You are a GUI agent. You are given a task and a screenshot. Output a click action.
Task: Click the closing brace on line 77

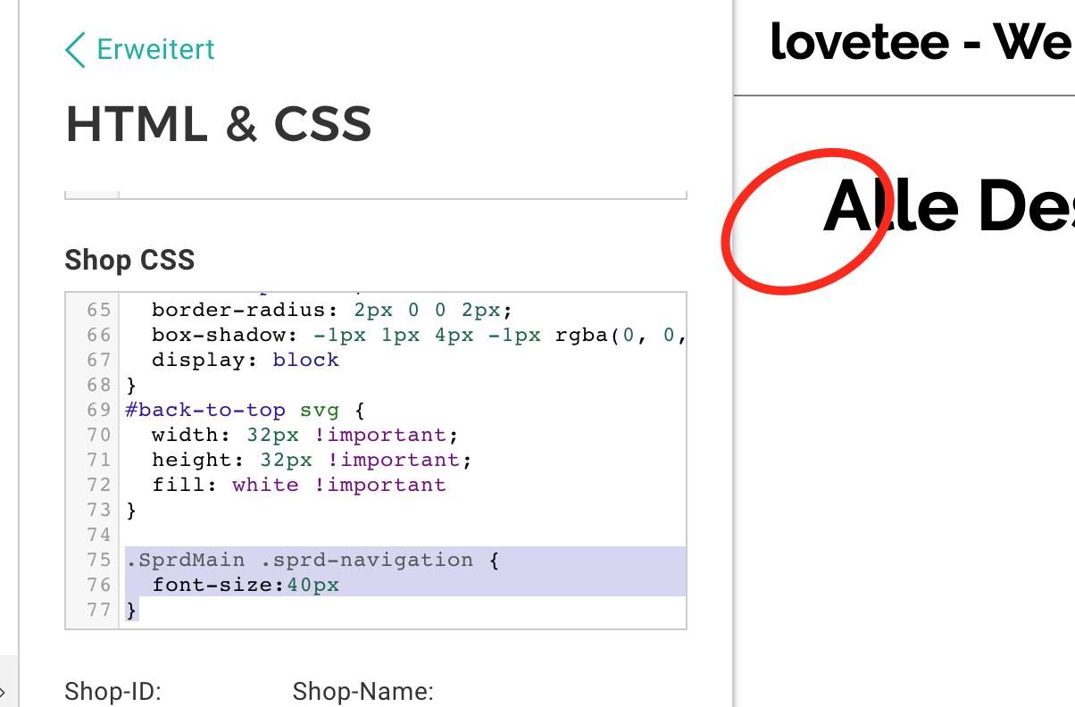[131, 610]
